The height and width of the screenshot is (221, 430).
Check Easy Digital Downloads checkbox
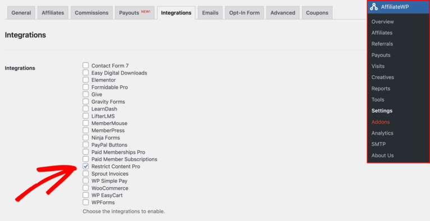tap(86, 73)
